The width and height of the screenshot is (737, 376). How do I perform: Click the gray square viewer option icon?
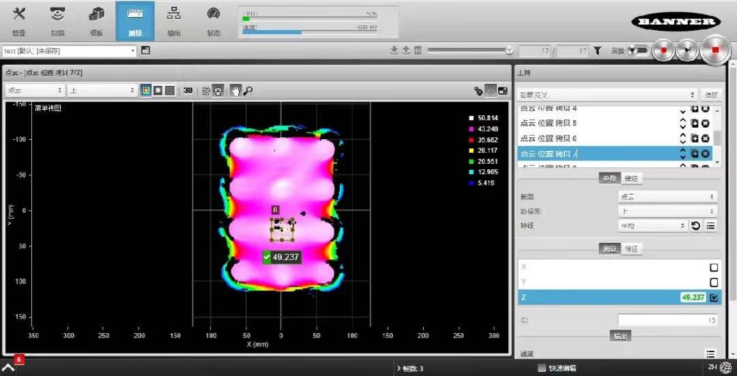click(490, 90)
